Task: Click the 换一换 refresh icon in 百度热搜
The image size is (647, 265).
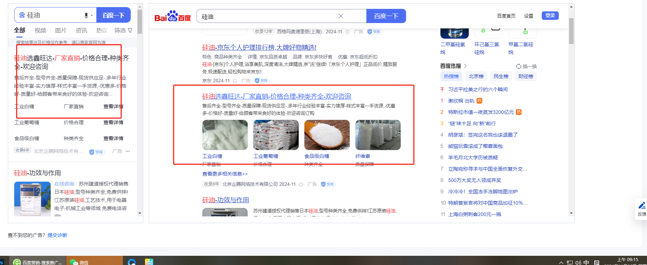Action: pyautogui.click(x=519, y=66)
